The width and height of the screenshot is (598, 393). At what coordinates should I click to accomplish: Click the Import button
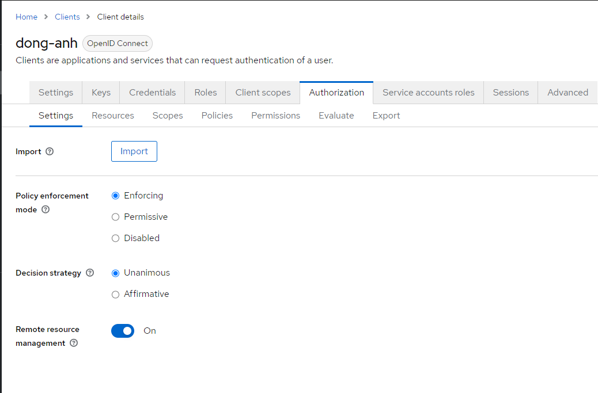pyautogui.click(x=134, y=151)
